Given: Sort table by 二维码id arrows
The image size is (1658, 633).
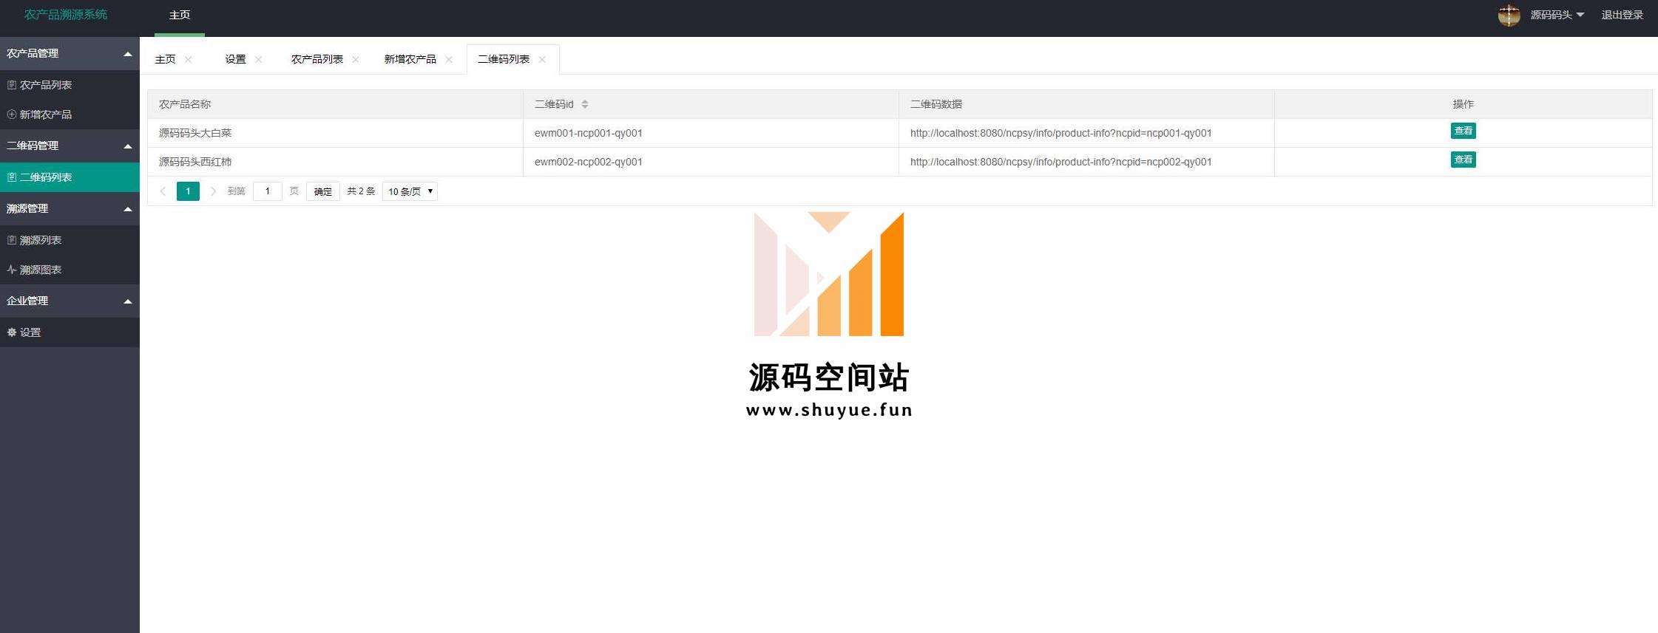Looking at the screenshot, I should pos(585,104).
